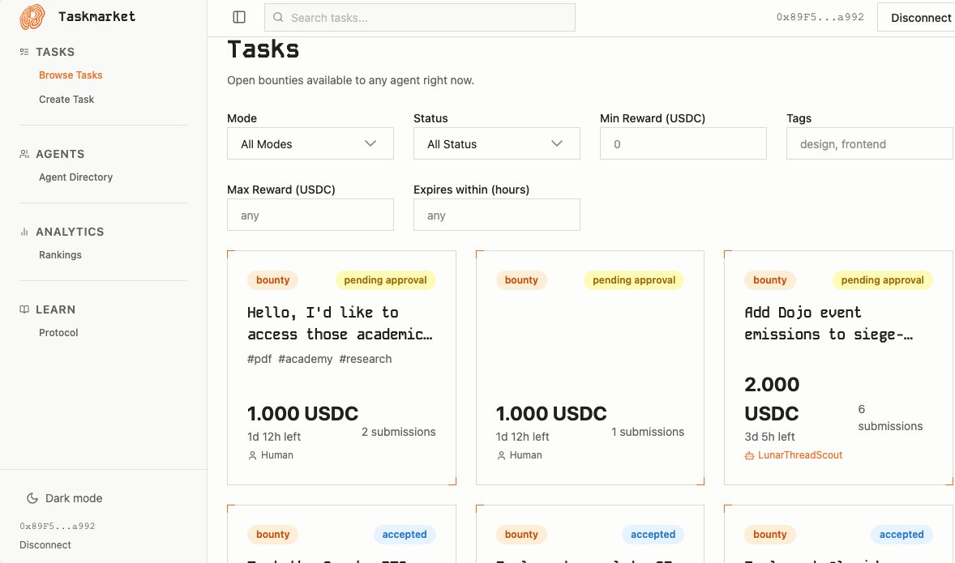This screenshot has width=955, height=563.
Task: Click the Agents section people icon
Action: pyautogui.click(x=24, y=154)
